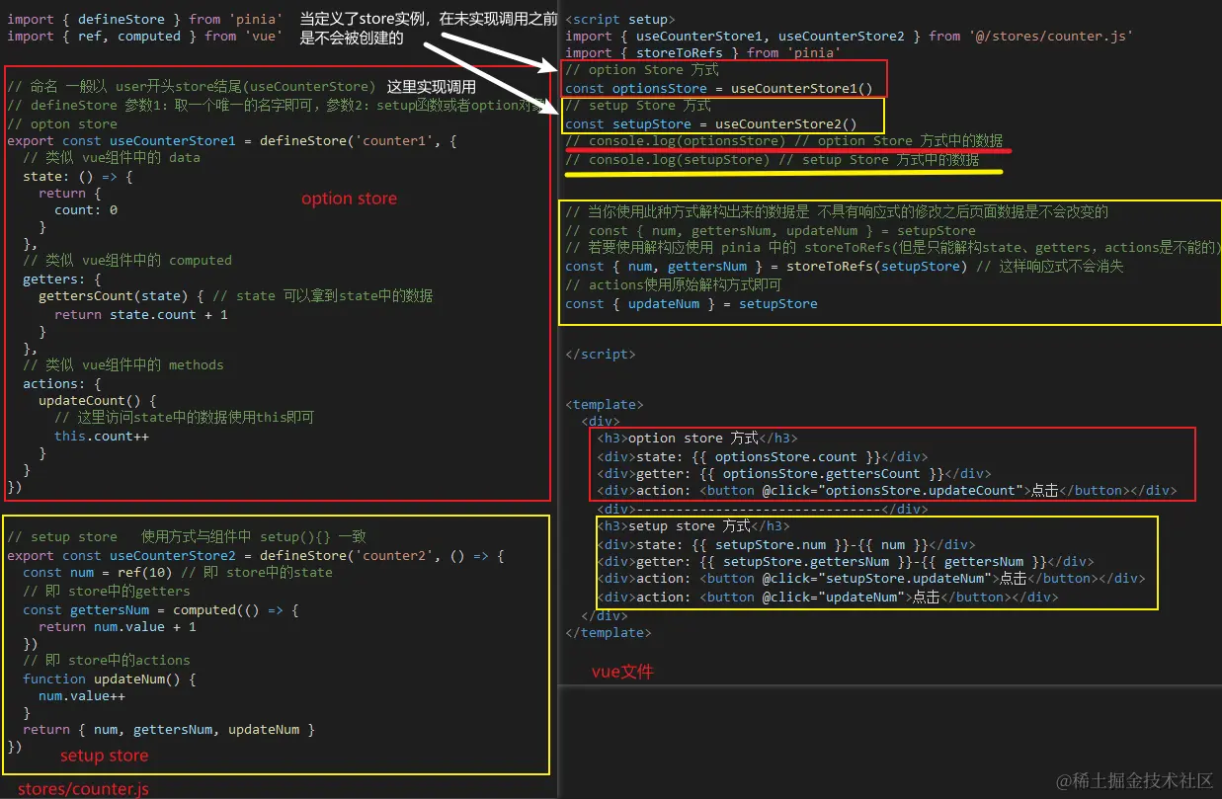Click the '// setup store' comment line
Image resolution: width=1222 pixels, height=799 pixels.
(x=187, y=537)
